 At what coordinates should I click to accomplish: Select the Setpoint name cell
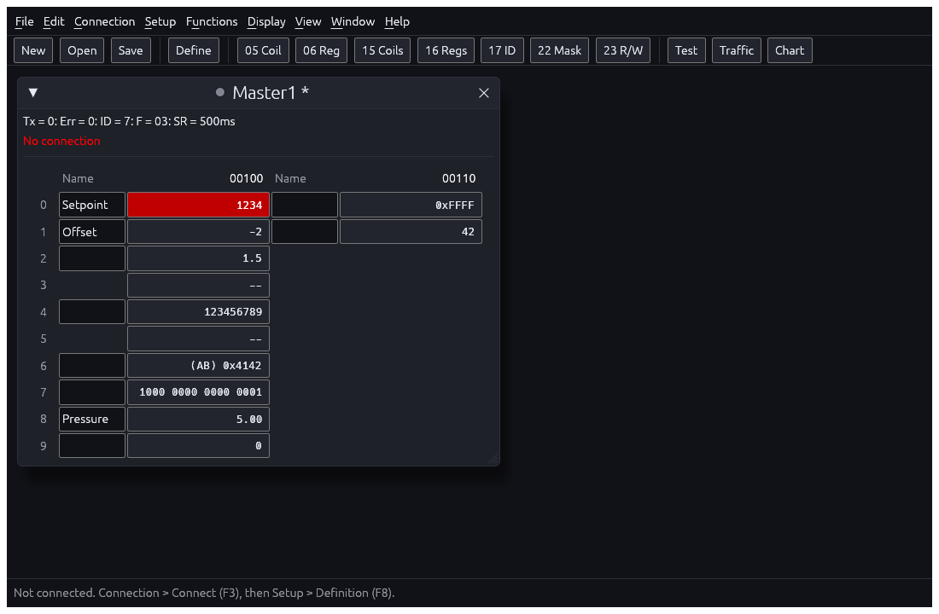pyautogui.click(x=92, y=205)
